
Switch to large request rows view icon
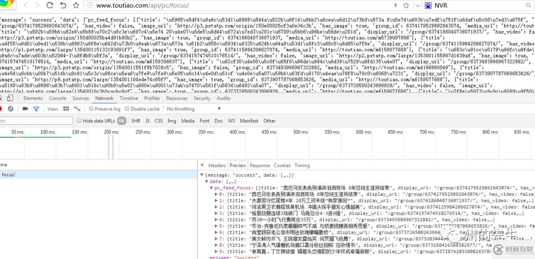pos(66,109)
